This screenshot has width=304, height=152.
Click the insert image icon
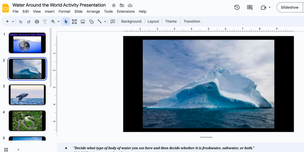(83, 21)
